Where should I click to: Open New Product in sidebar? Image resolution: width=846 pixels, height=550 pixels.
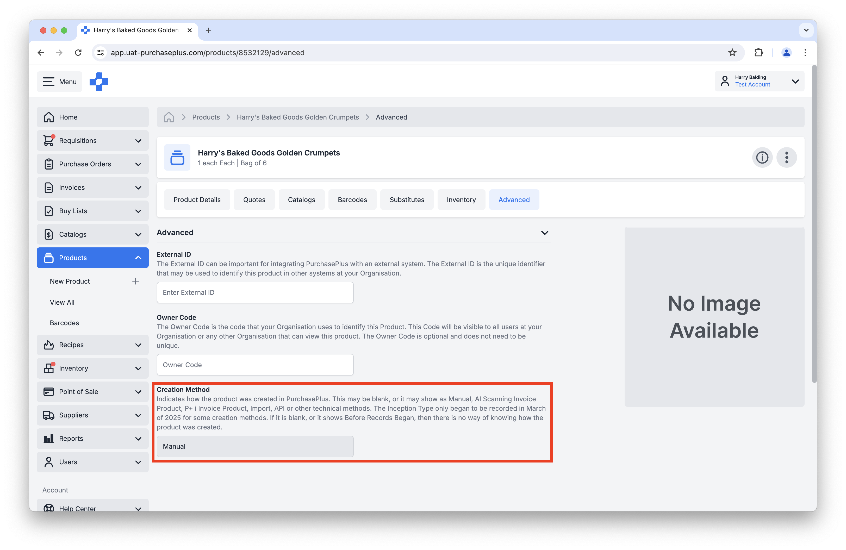click(70, 282)
